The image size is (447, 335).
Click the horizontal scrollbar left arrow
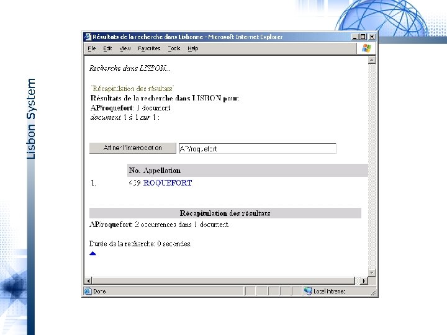[88, 281]
